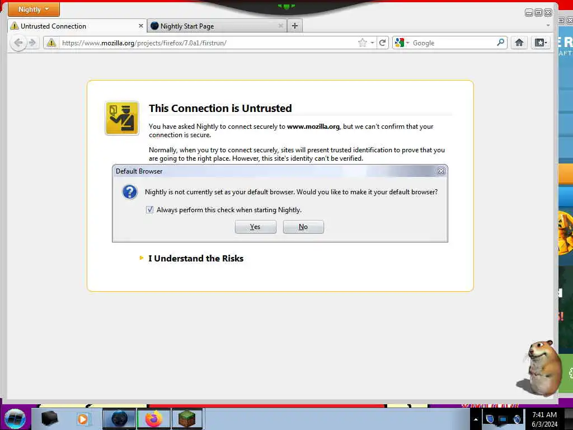Close the Nightly Start Page tab
Image resolution: width=573 pixels, height=430 pixels.
click(281, 26)
